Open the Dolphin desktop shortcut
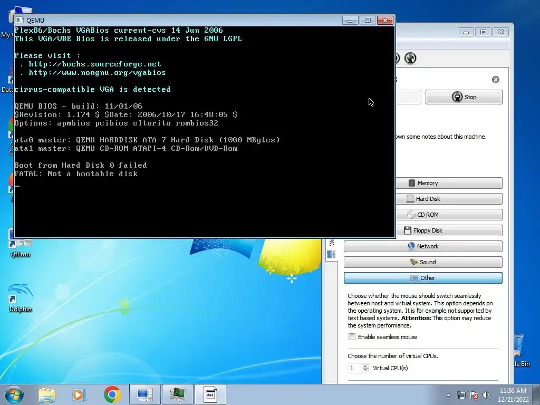Viewport: 540px width, 405px height. point(21,298)
